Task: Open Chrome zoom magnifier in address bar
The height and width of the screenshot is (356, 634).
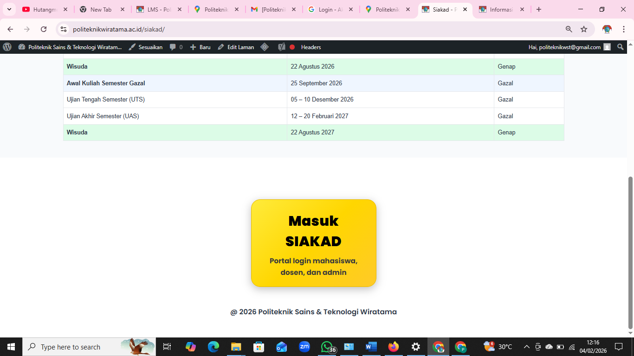Action: 569,29
